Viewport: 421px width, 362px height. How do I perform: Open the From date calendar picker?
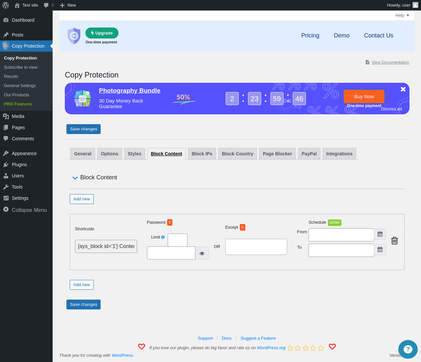coord(380,234)
